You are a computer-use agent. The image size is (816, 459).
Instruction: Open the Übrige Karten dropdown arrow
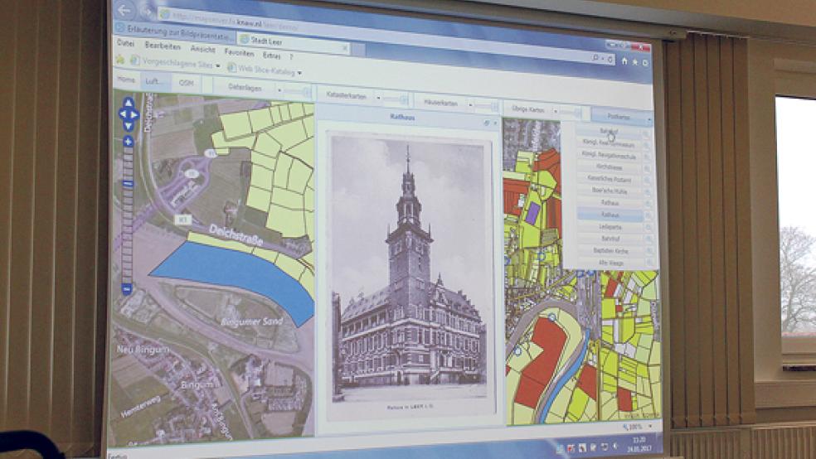[x=556, y=111]
